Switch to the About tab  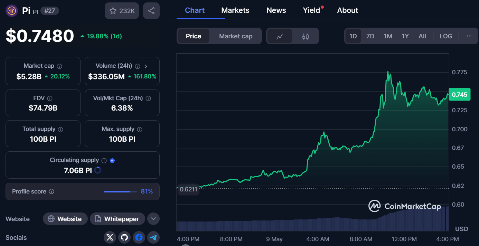click(348, 10)
